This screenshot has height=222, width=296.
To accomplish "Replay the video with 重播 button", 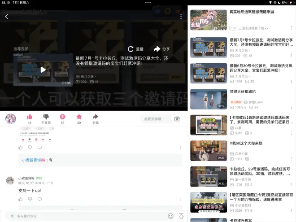I will pyautogui.click(x=136, y=49).
